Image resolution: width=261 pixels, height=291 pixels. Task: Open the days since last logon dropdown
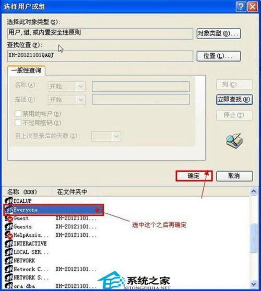tap(106, 137)
